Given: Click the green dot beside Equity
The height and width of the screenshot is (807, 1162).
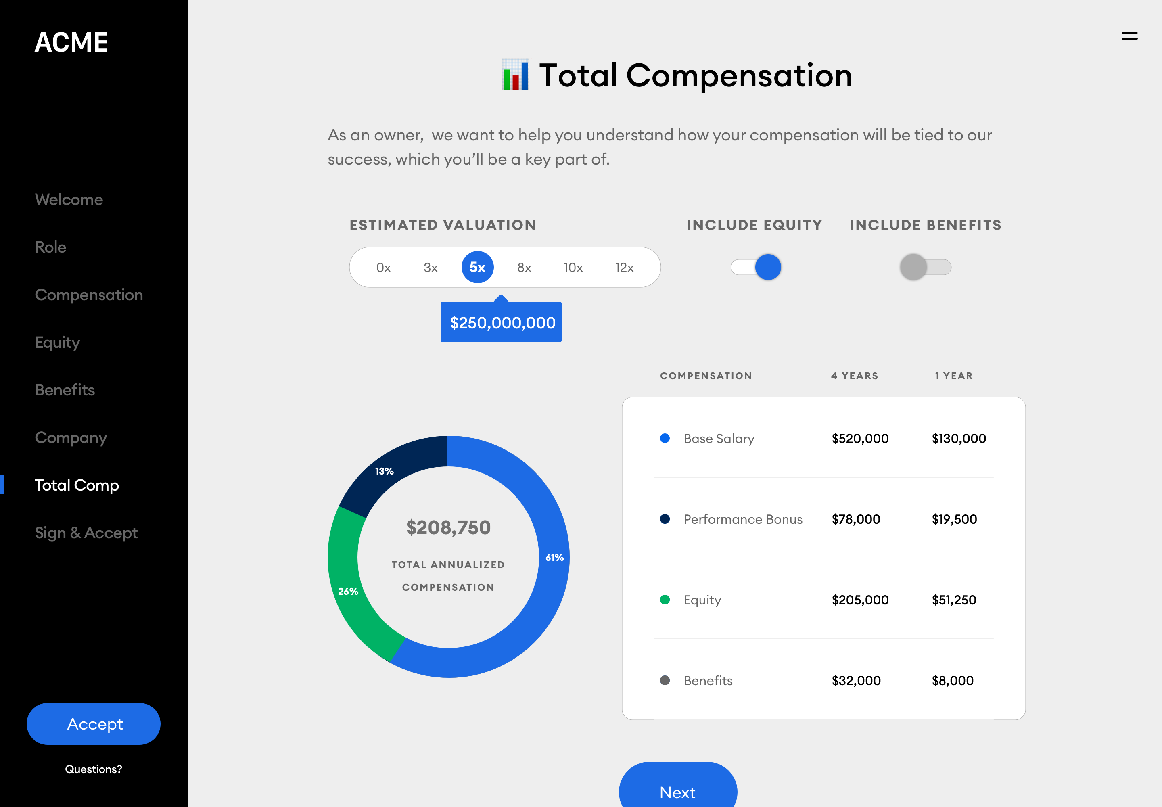Looking at the screenshot, I should coord(665,600).
